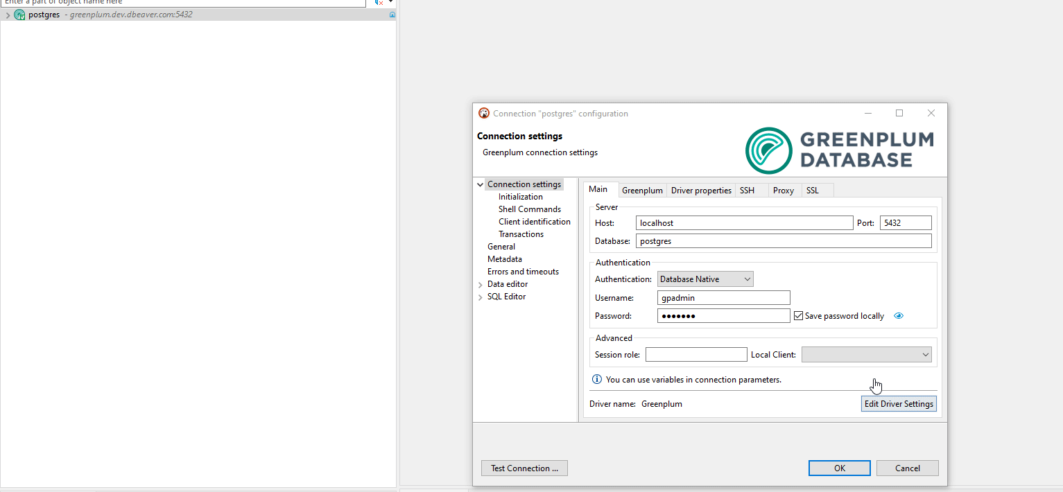Uncheck Save password locally

pyautogui.click(x=798, y=315)
